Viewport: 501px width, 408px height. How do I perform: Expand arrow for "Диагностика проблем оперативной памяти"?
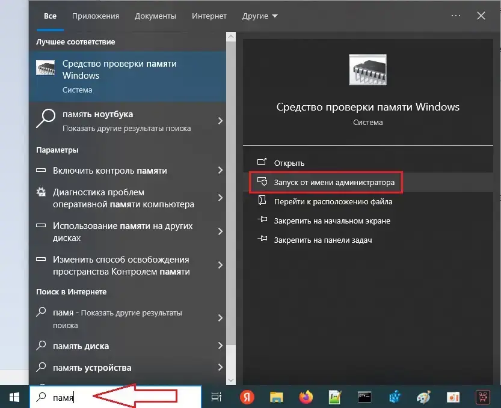tap(220, 198)
